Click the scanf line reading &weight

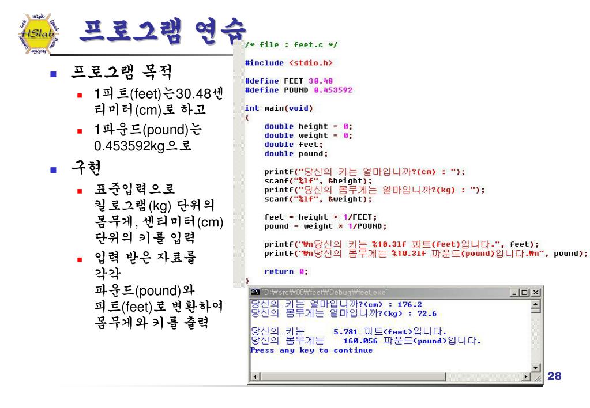pyautogui.click(x=318, y=199)
